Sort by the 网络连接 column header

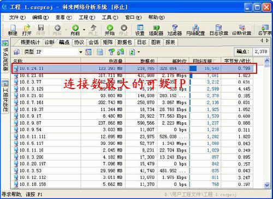click(x=205, y=61)
